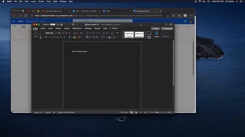
Task: Click the Format Painter brush icon
Action: coord(41,37)
